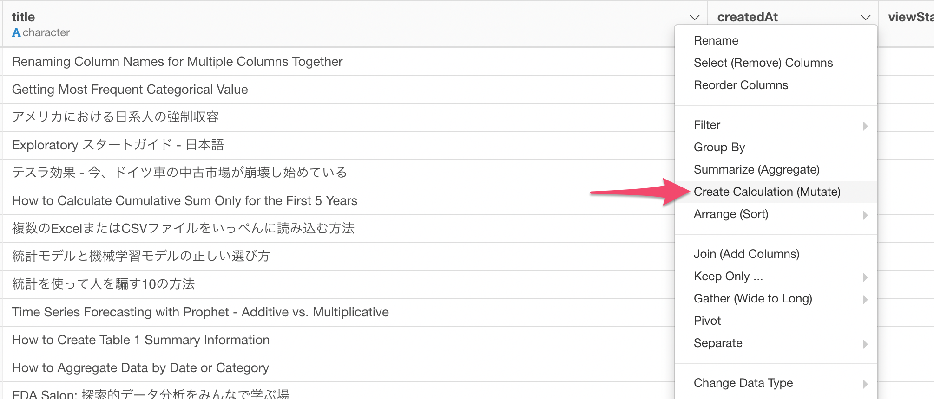
Task: Click the 'How to Create Table 1 Summary Information' cell
Action: coord(140,340)
